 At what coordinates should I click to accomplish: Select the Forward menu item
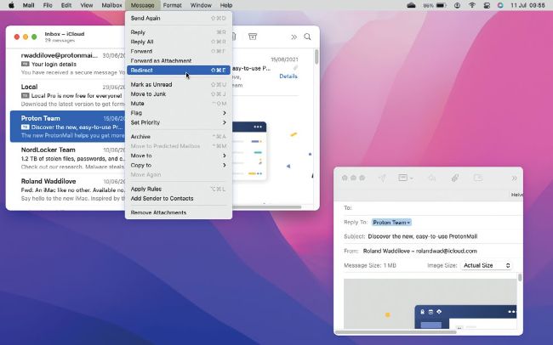click(179, 51)
